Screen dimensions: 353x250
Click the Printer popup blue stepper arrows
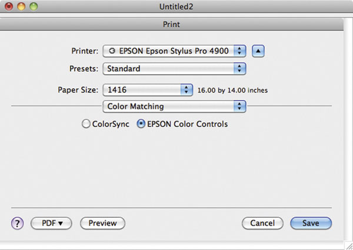click(239, 51)
